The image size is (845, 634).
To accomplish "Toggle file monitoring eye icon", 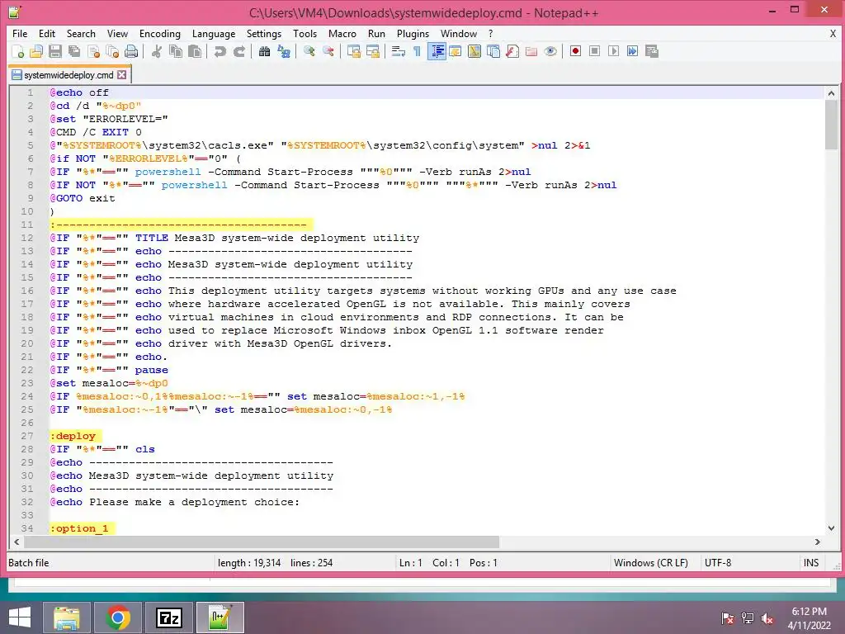I will 550,51.
